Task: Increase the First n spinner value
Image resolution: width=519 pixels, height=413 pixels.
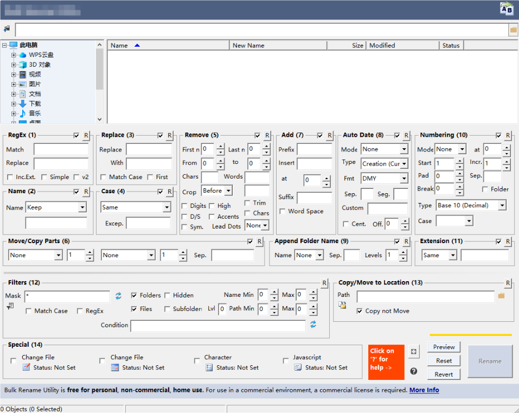Action: click(220, 147)
